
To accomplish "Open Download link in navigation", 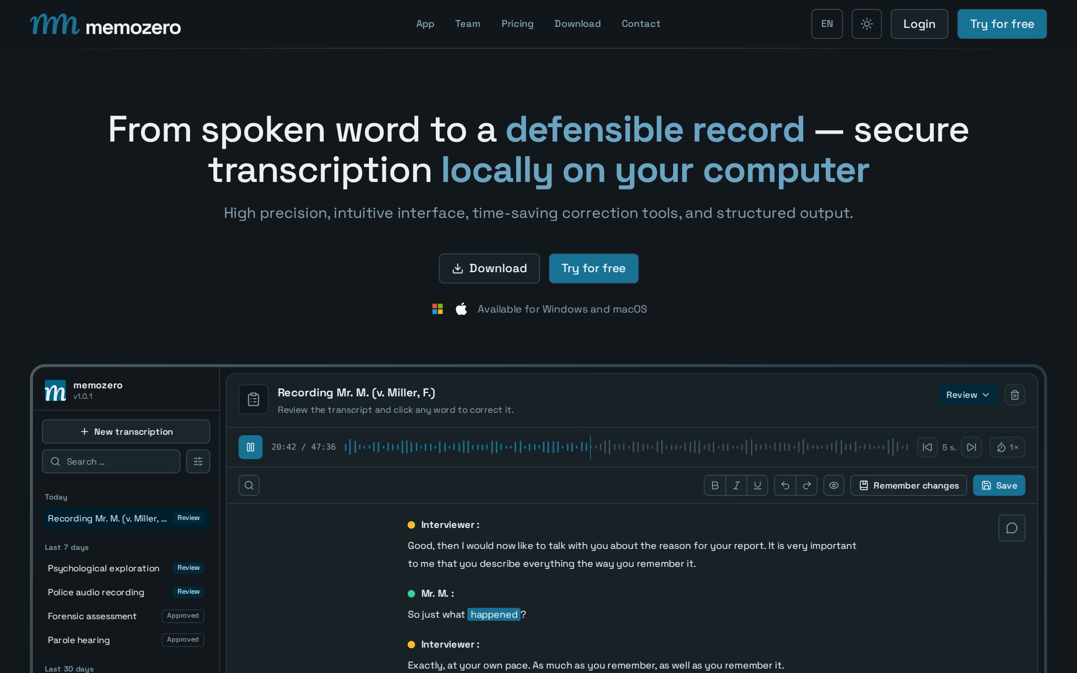I will (577, 24).
